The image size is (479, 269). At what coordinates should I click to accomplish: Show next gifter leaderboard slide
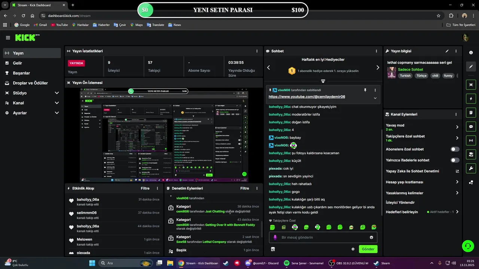pyautogui.click(x=378, y=68)
